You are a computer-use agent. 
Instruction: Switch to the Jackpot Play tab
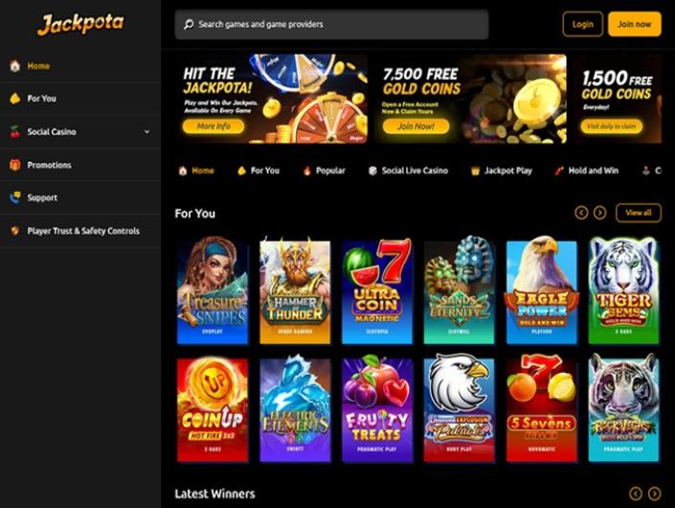click(x=502, y=171)
